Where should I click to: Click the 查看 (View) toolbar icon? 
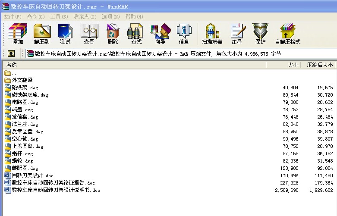pos(89,34)
